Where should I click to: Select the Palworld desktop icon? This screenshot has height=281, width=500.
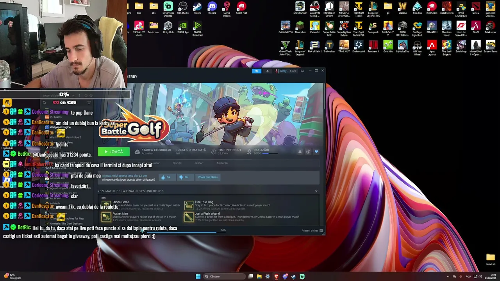(315, 27)
